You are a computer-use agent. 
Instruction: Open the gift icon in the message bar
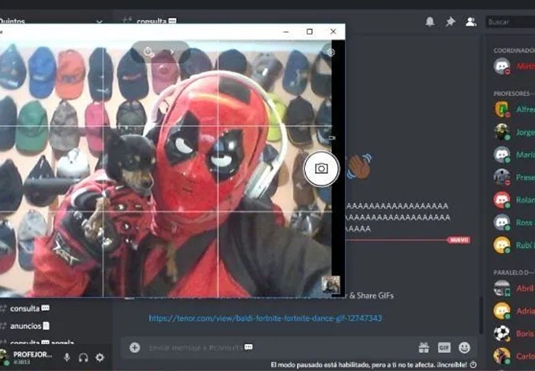pyautogui.click(x=423, y=348)
